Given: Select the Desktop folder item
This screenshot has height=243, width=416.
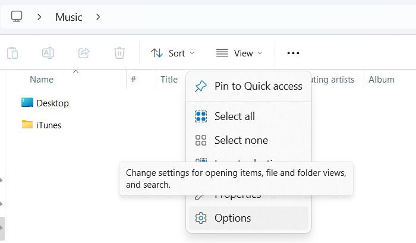Looking at the screenshot, I should [45, 103].
